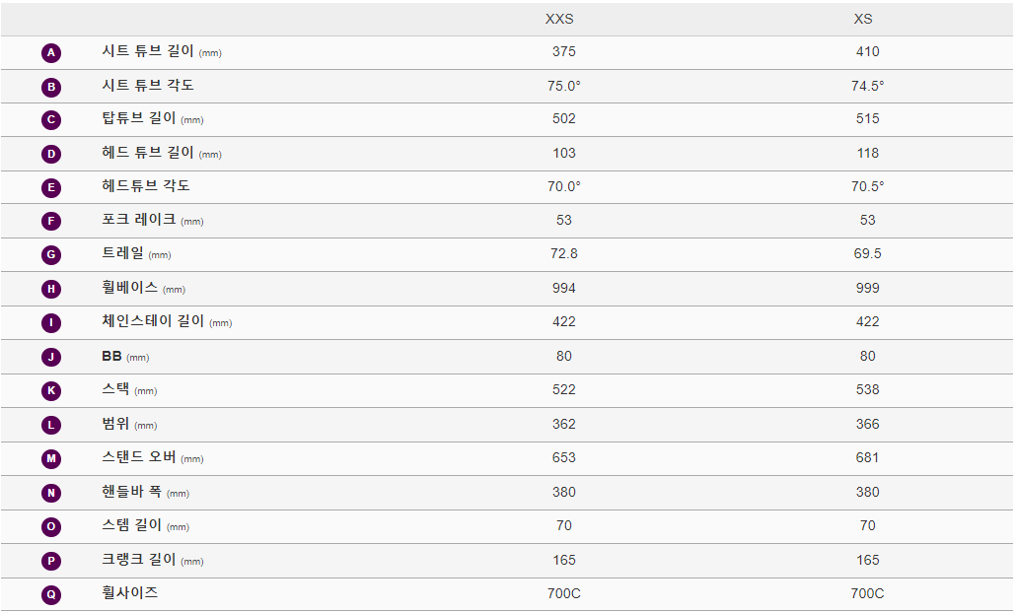Click the purple A circle icon
Viewport: 1016px width, 612px height.
point(51,53)
